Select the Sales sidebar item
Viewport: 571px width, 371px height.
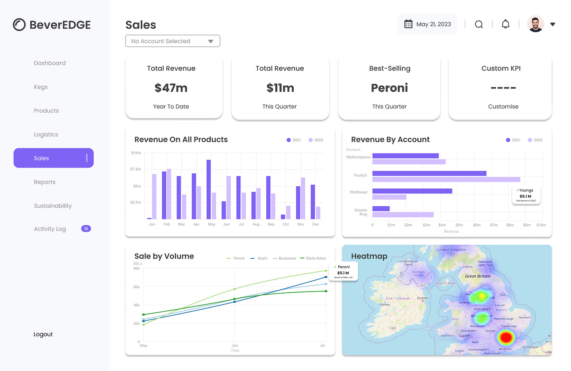54,158
